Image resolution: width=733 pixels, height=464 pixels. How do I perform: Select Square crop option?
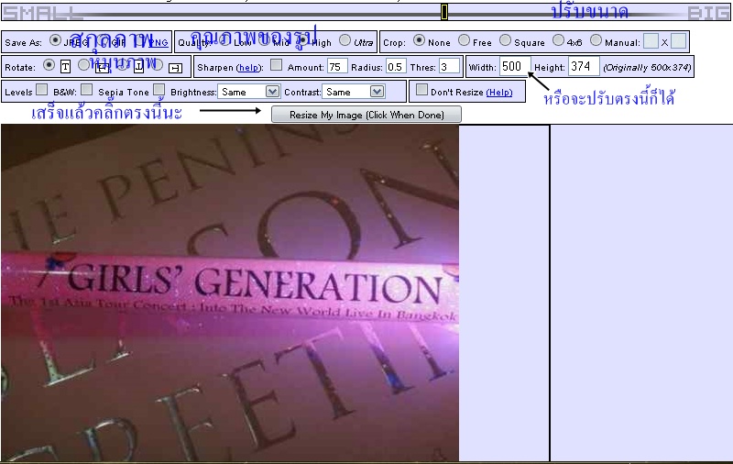click(x=505, y=40)
